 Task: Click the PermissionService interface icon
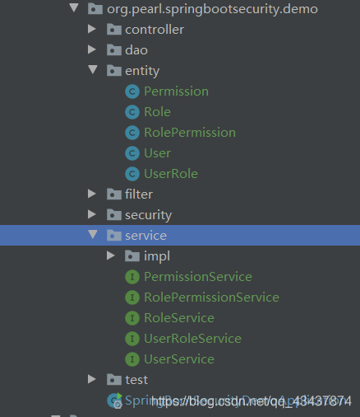[x=132, y=277]
